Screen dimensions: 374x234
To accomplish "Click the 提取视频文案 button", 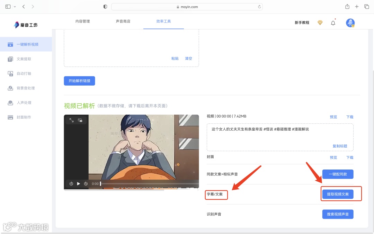I will (337, 194).
